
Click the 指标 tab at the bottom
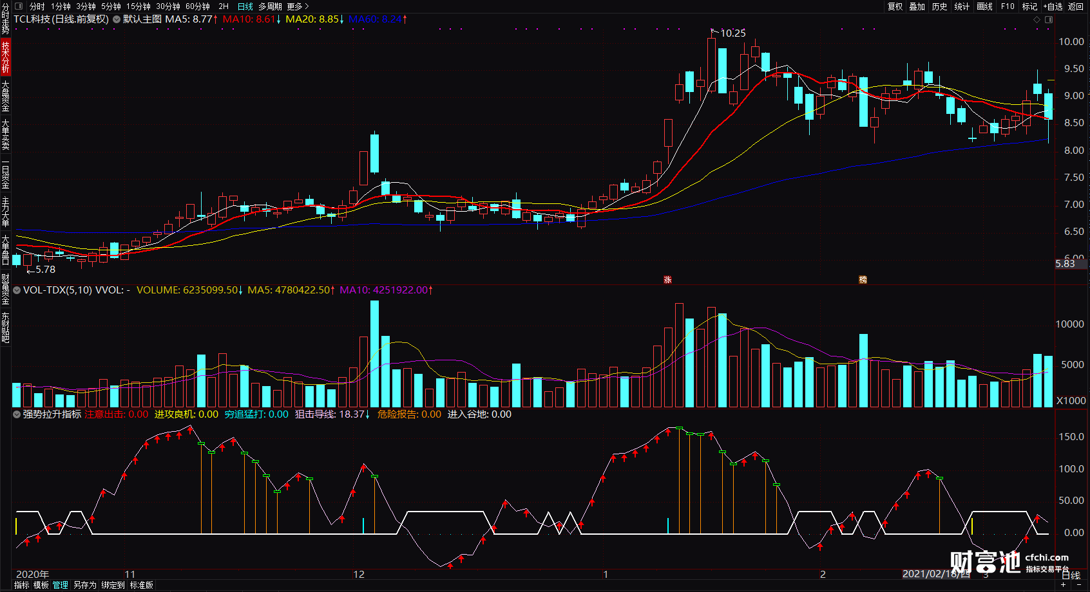point(21,585)
